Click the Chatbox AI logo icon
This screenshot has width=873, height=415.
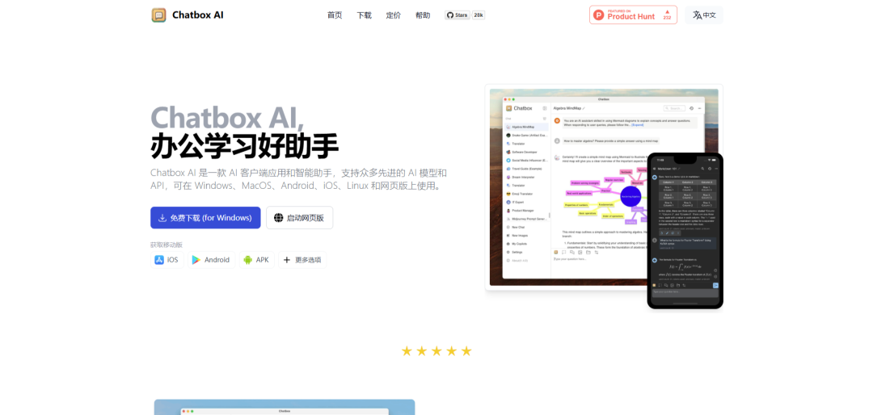(158, 15)
